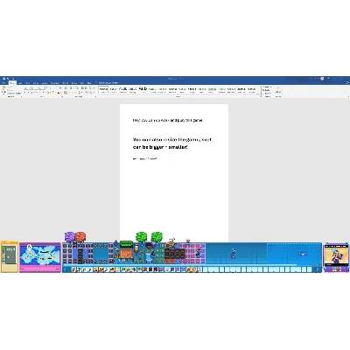Apply the yellow text highlight color

pos(53,93)
